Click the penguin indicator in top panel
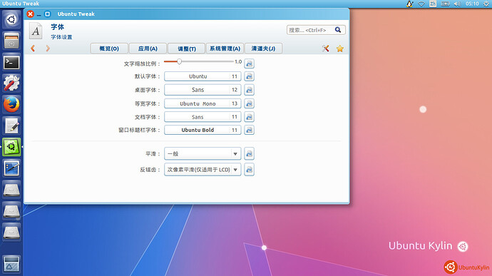Viewport: 492px width, 276px height. click(x=409, y=4)
